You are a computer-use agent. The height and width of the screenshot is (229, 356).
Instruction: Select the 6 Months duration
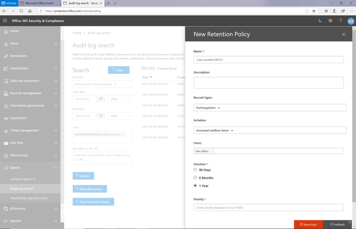(x=195, y=177)
